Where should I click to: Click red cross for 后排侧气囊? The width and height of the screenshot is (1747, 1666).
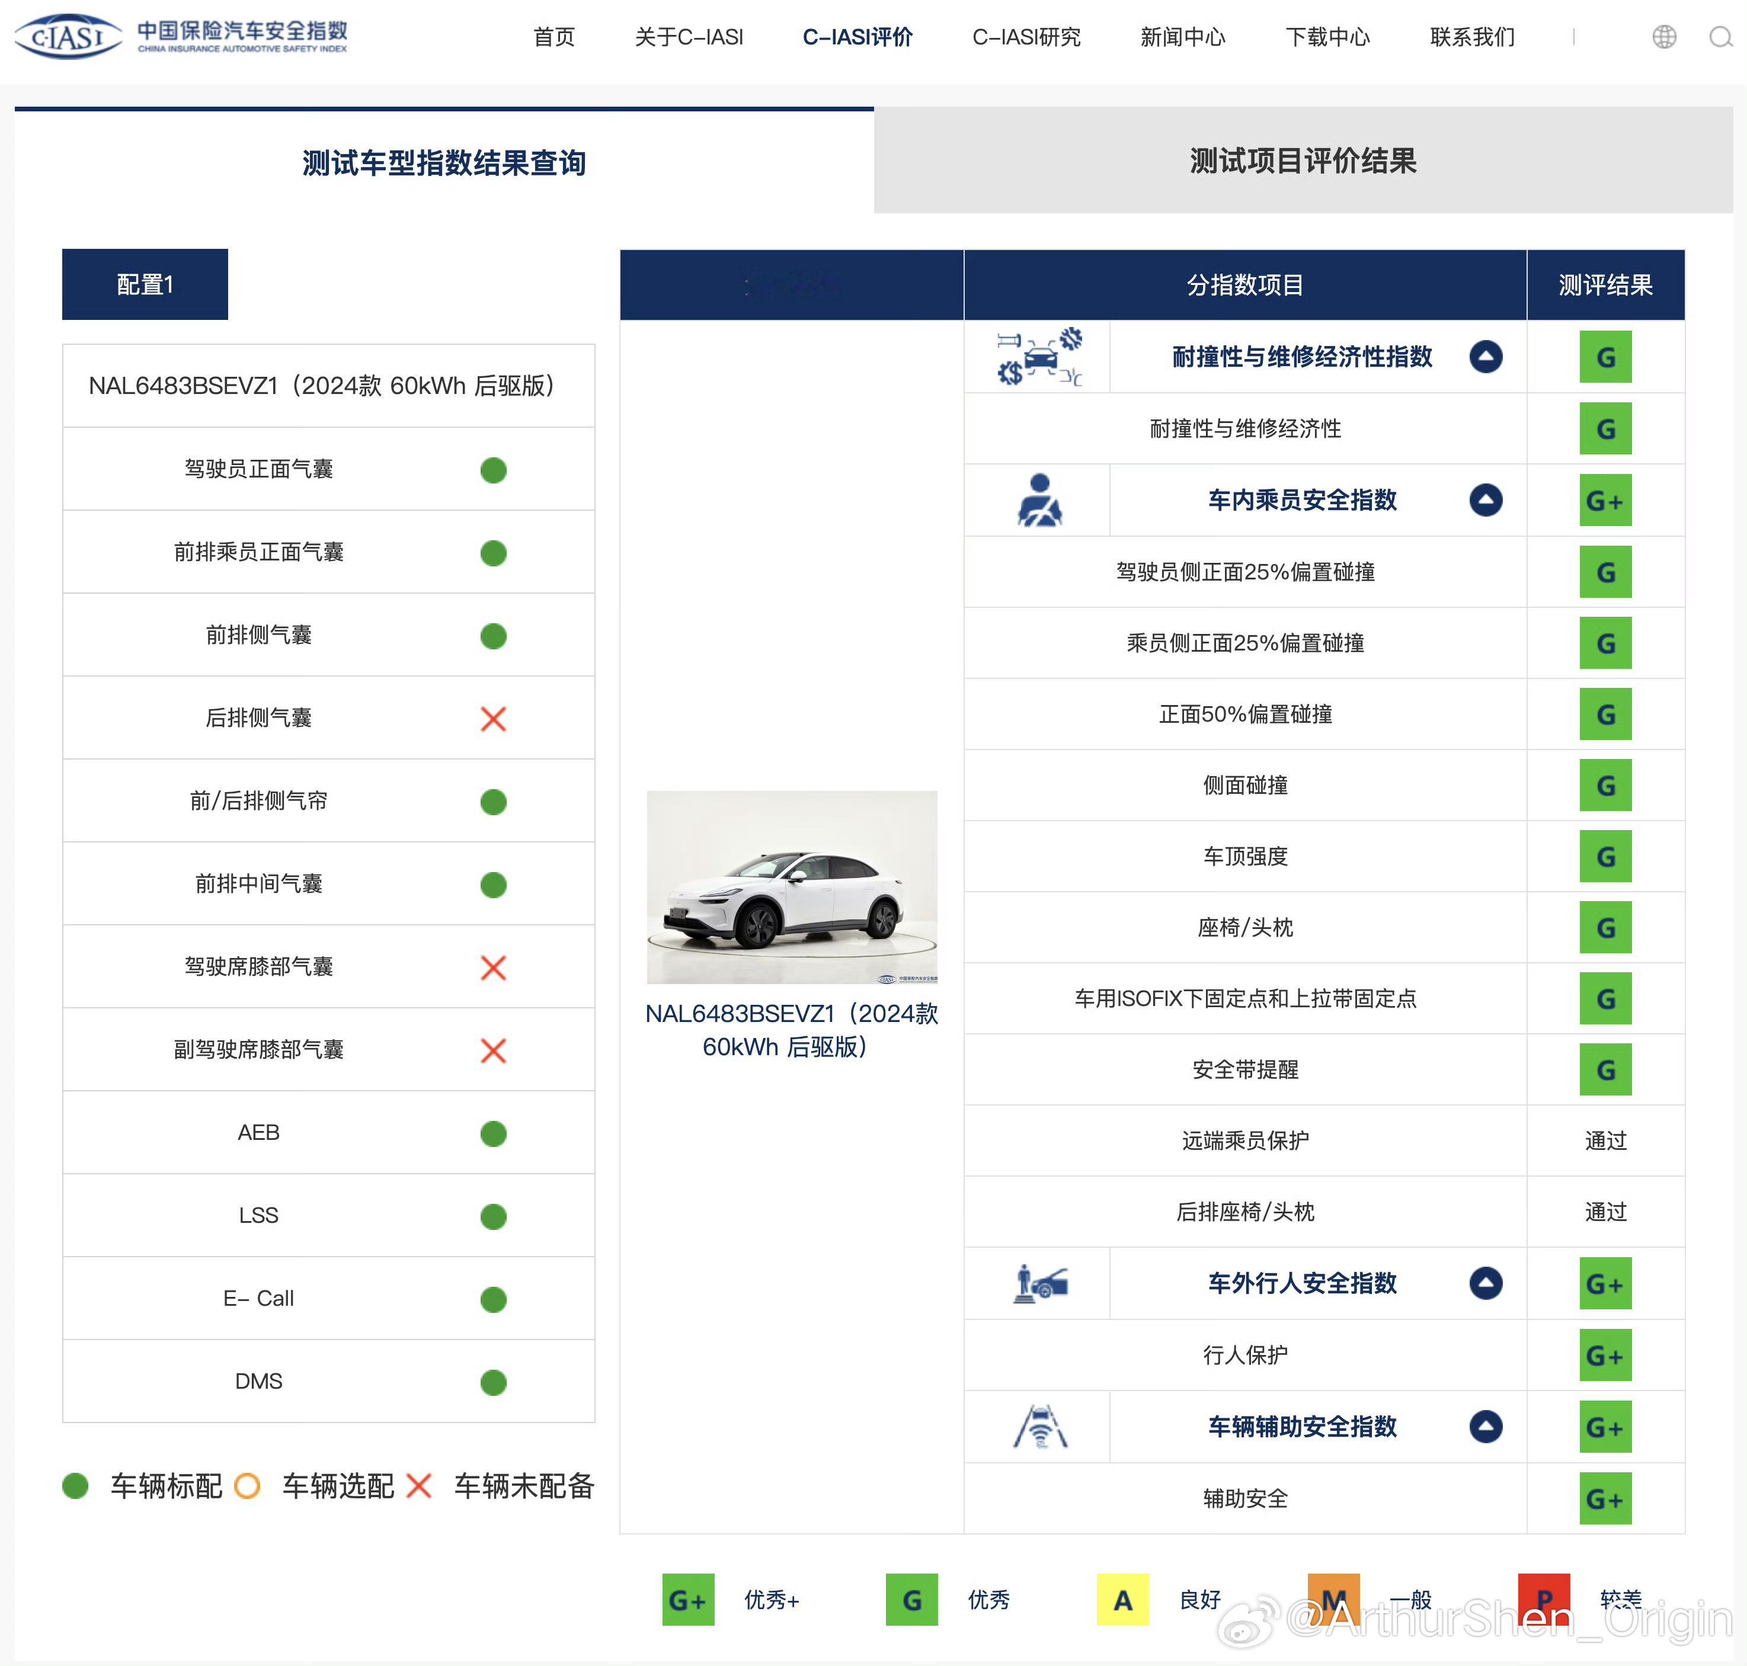point(493,719)
